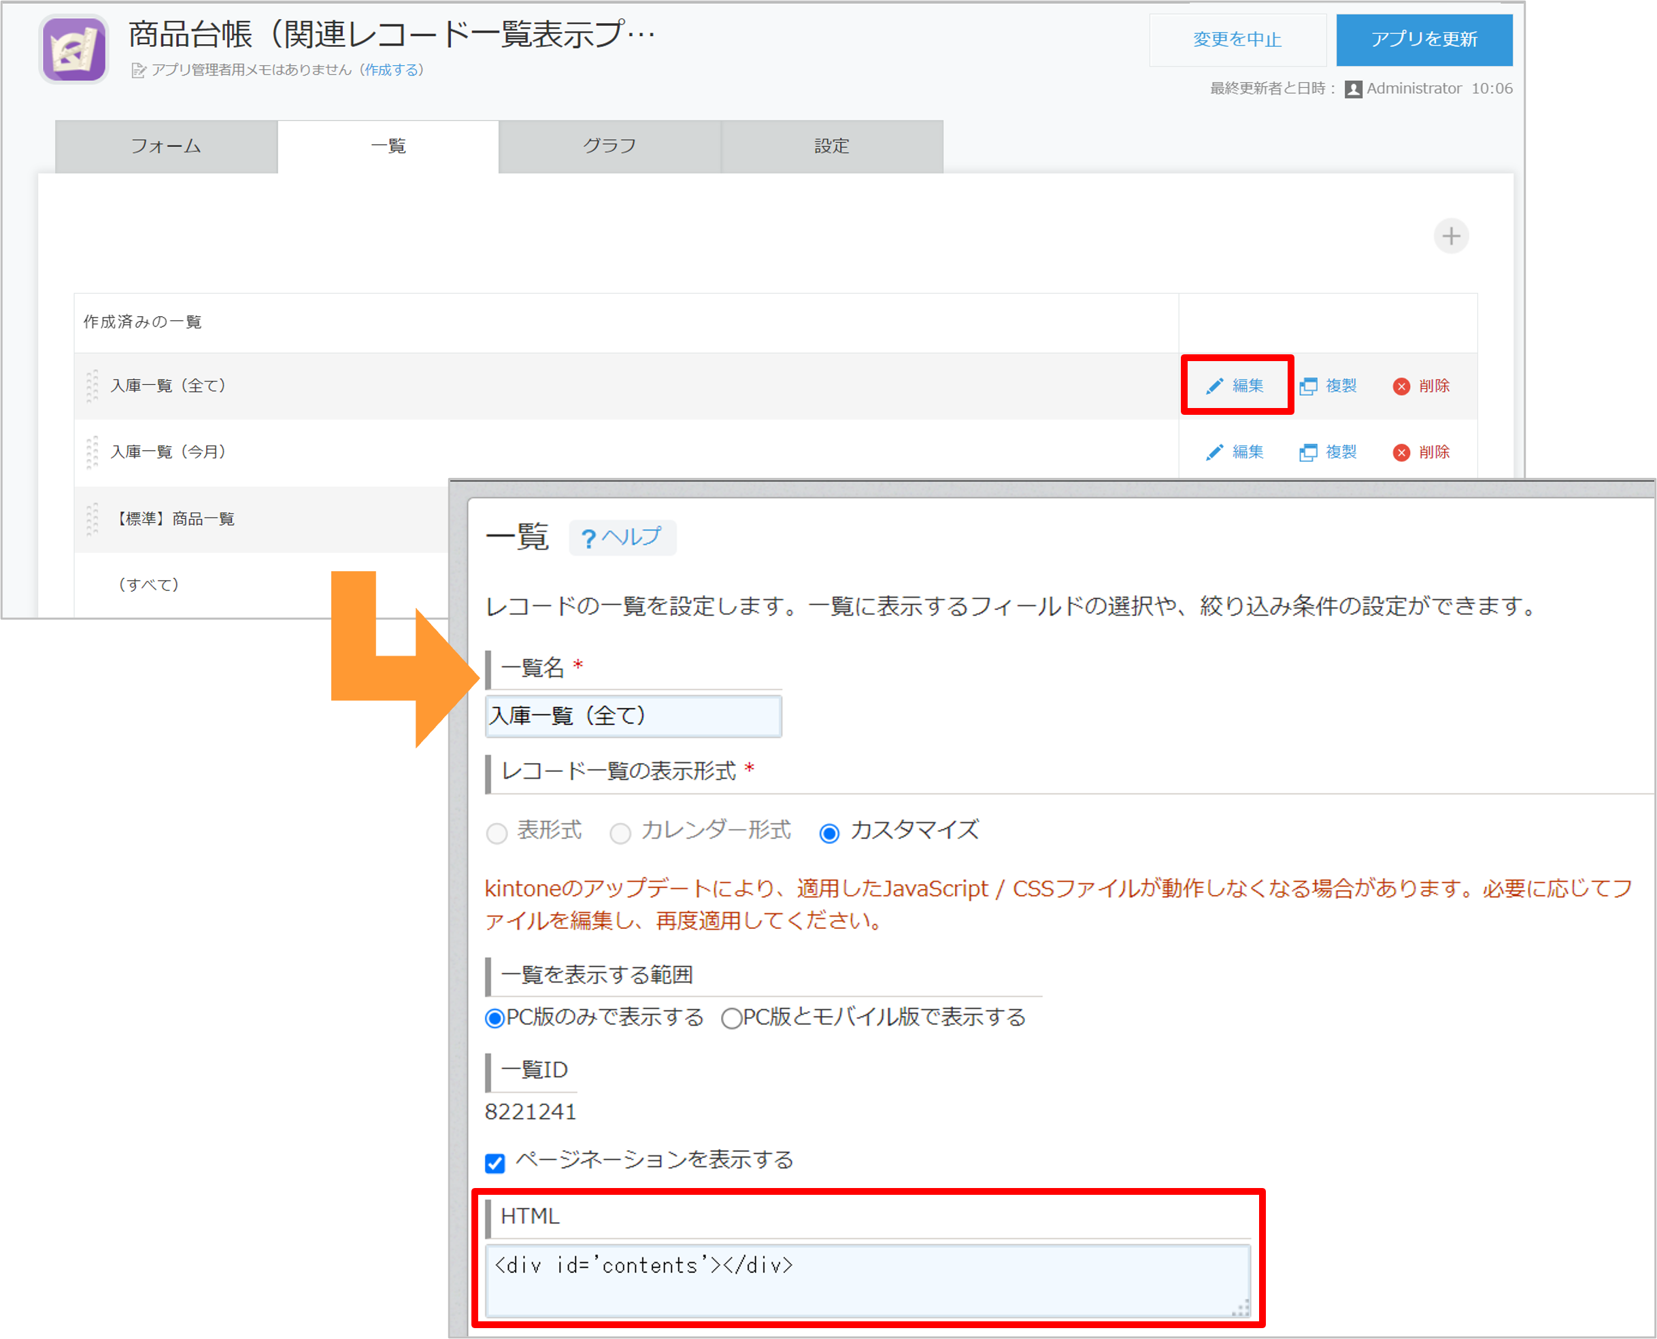Click the memo note icon beside アプリ管理者用メモ
1657x1339 pixels.
pos(139,71)
